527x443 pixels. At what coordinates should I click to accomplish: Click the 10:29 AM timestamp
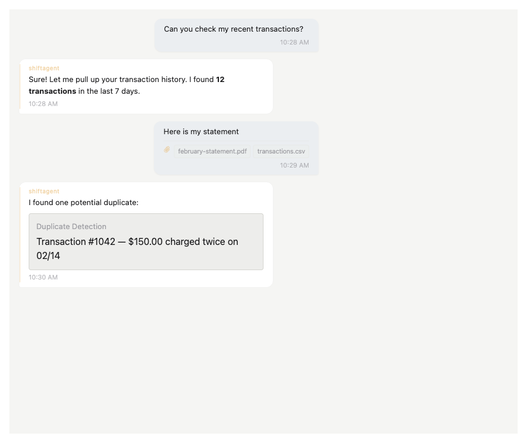click(294, 165)
